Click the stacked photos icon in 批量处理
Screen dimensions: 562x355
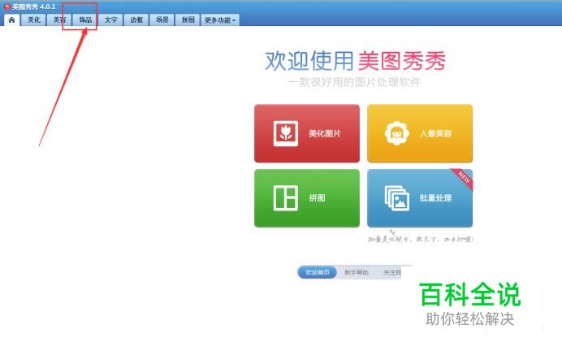(397, 198)
